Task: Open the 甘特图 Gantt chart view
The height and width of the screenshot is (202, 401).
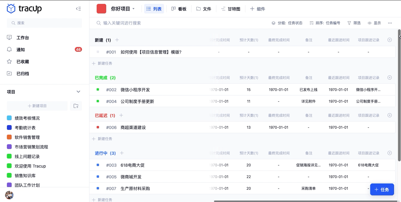Action: (x=230, y=9)
